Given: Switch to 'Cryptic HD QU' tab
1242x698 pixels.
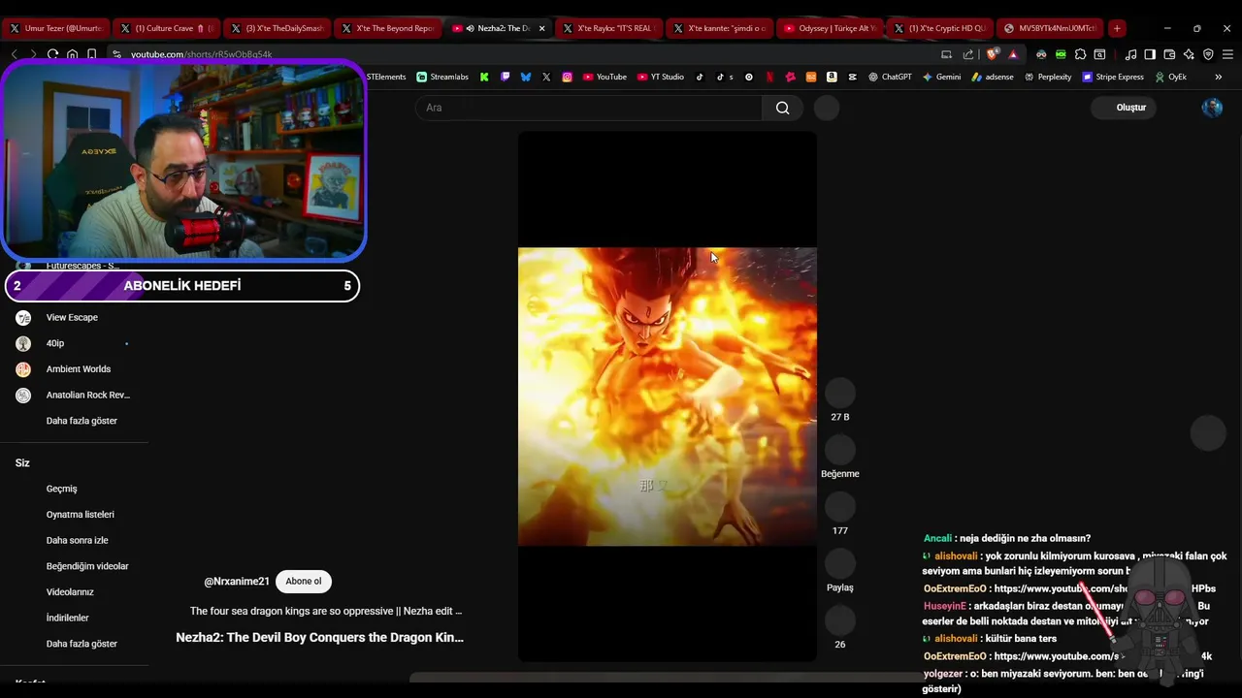Looking at the screenshot, I should coord(940,28).
